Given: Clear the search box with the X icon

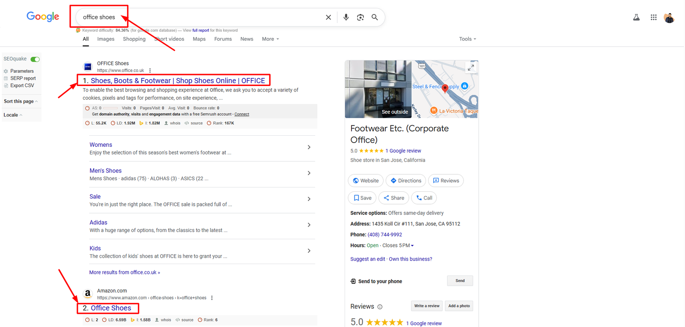Looking at the screenshot, I should click(328, 17).
